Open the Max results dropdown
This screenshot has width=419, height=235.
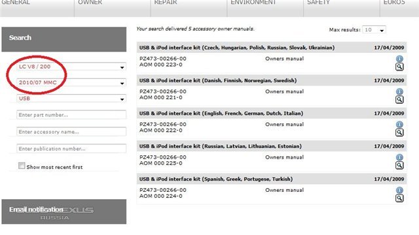(374, 30)
